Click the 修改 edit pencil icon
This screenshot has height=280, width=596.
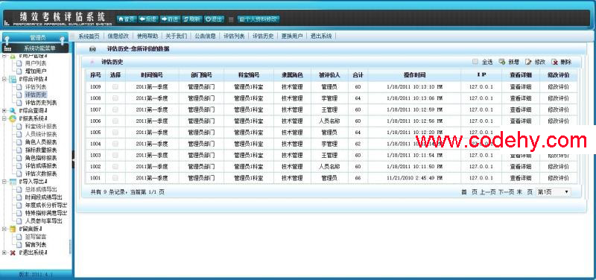click(x=528, y=62)
